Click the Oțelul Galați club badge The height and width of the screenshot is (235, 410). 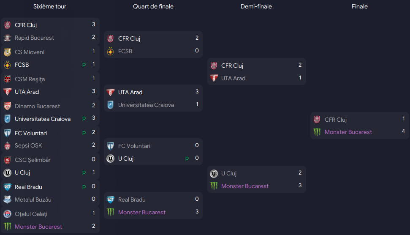coord(7,214)
